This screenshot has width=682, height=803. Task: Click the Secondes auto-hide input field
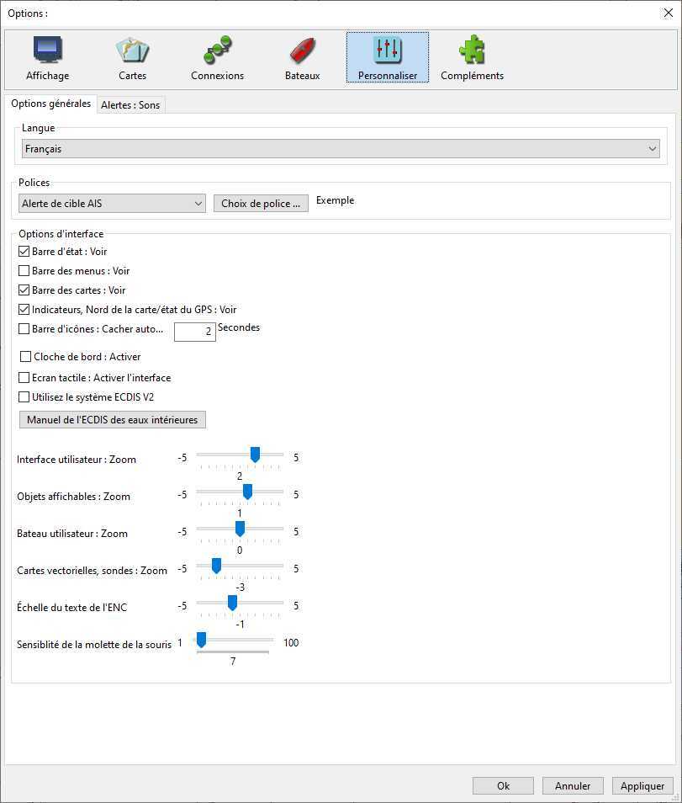(195, 332)
